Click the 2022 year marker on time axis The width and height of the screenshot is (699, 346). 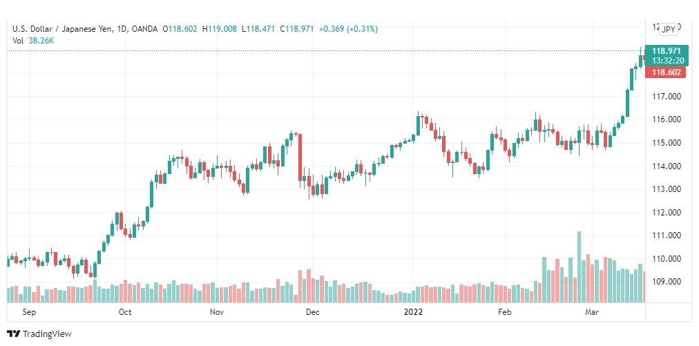[x=413, y=312]
